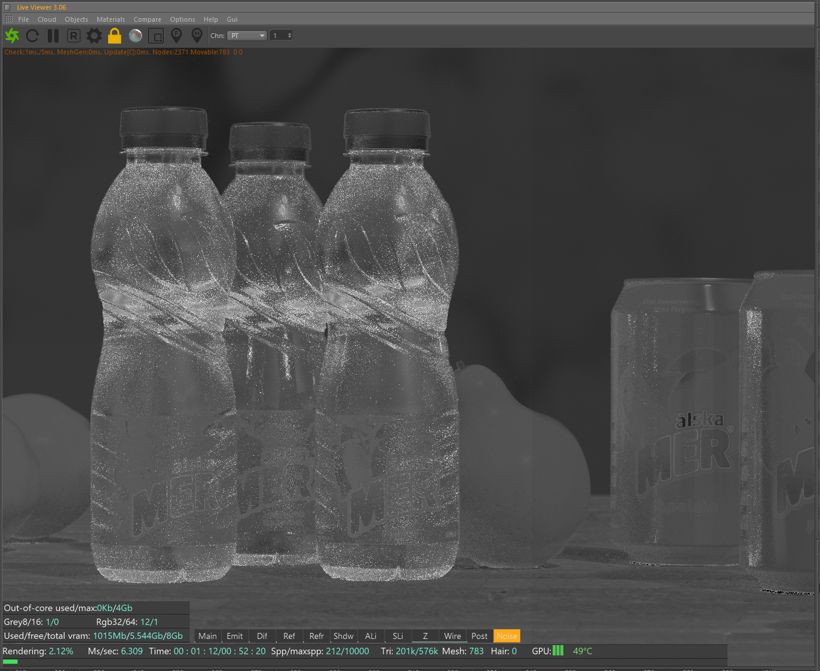Click the left bottle's black cap in the render
This screenshot has height=671, width=820.
click(164, 129)
